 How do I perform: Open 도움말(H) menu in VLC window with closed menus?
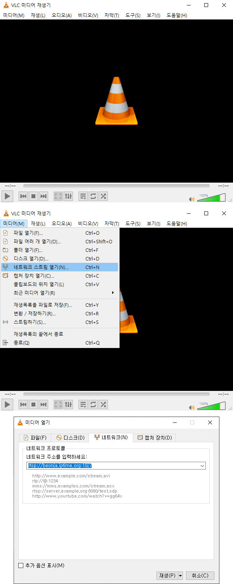177,15
